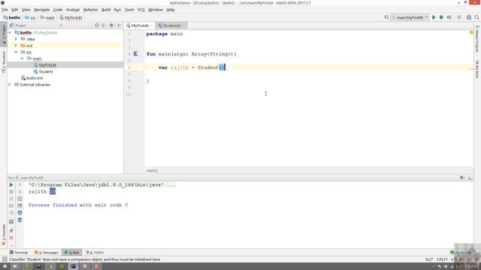Open the File menu
This screenshot has width=481, height=270.
pos(5,10)
